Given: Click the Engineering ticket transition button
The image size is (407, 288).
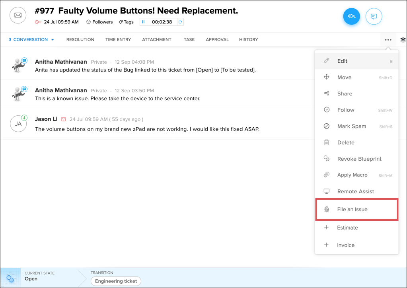Looking at the screenshot, I should (116, 281).
